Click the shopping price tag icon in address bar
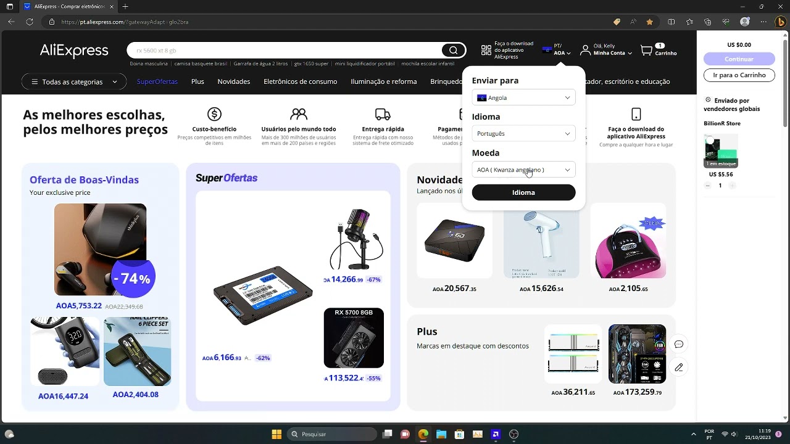 point(617,22)
